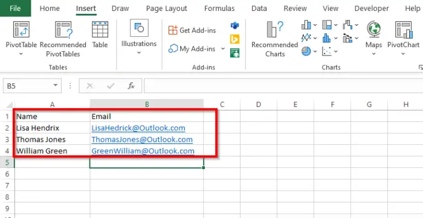Click Get Add-ins
This screenshot has height=218, width=423.
click(192, 30)
